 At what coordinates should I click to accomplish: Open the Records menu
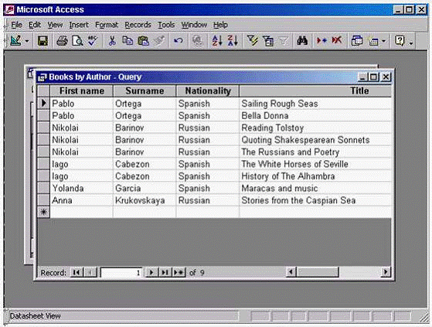(138, 25)
